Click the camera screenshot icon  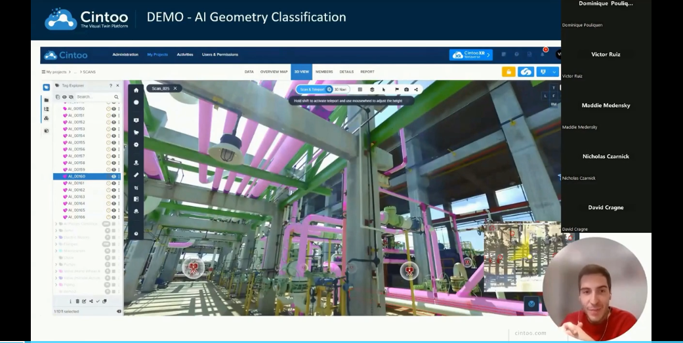click(x=406, y=89)
